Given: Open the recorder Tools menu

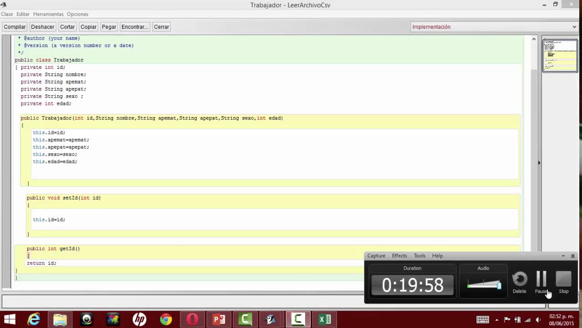Looking at the screenshot, I should pos(419,256).
